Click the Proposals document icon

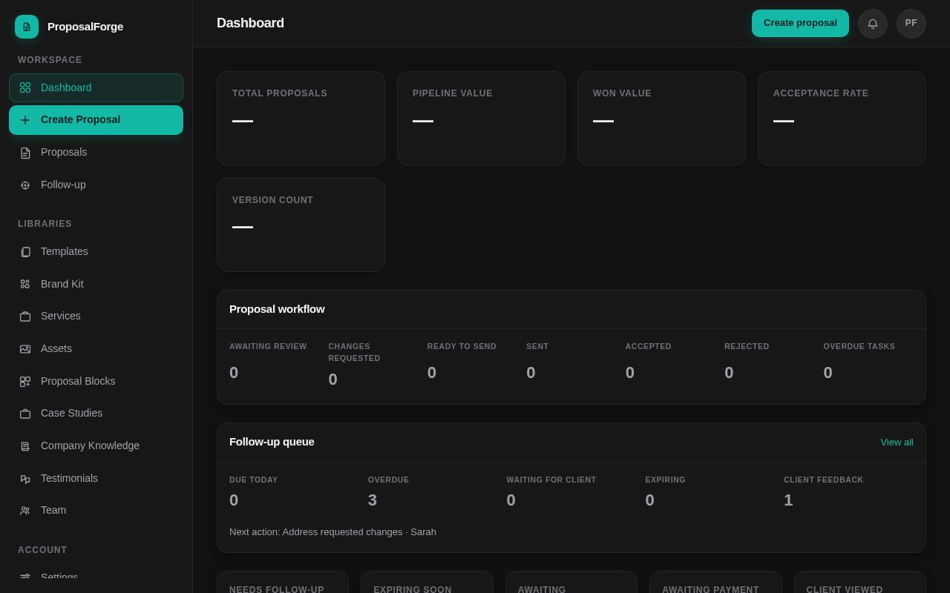25,153
